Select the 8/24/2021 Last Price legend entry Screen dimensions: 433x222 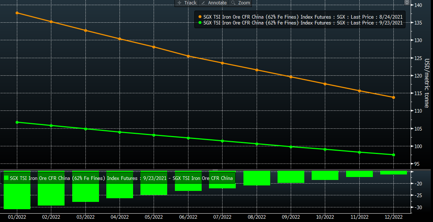[302, 17]
